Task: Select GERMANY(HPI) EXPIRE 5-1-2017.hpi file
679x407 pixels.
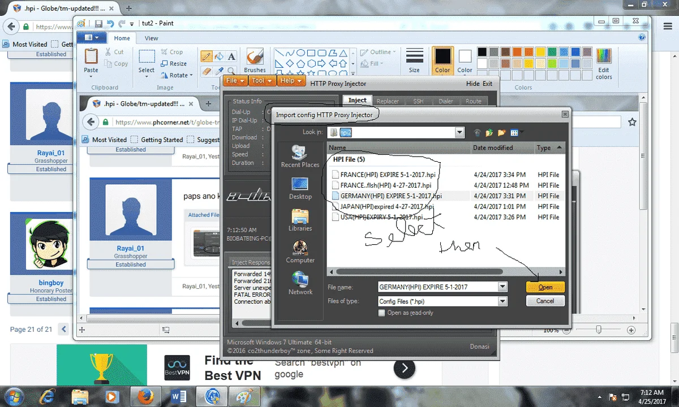Action: (x=386, y=196)
